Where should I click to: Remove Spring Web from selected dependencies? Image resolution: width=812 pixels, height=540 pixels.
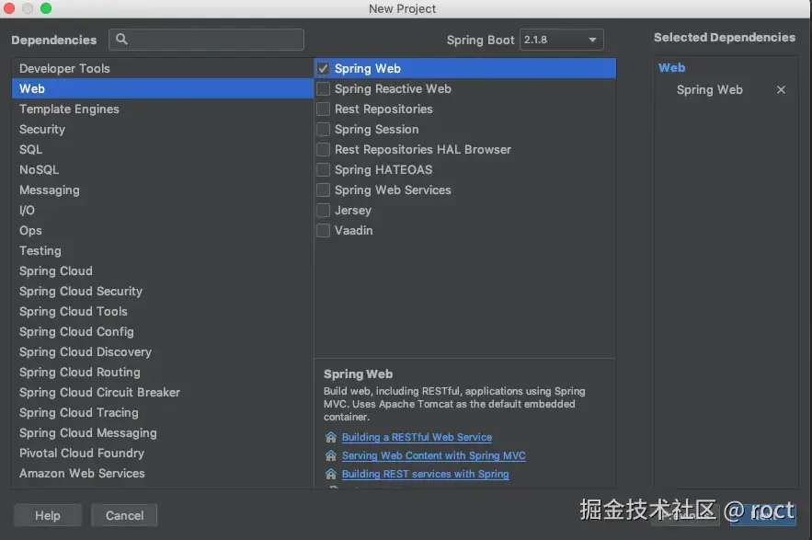pyautogui.click(x=781, y=89)
